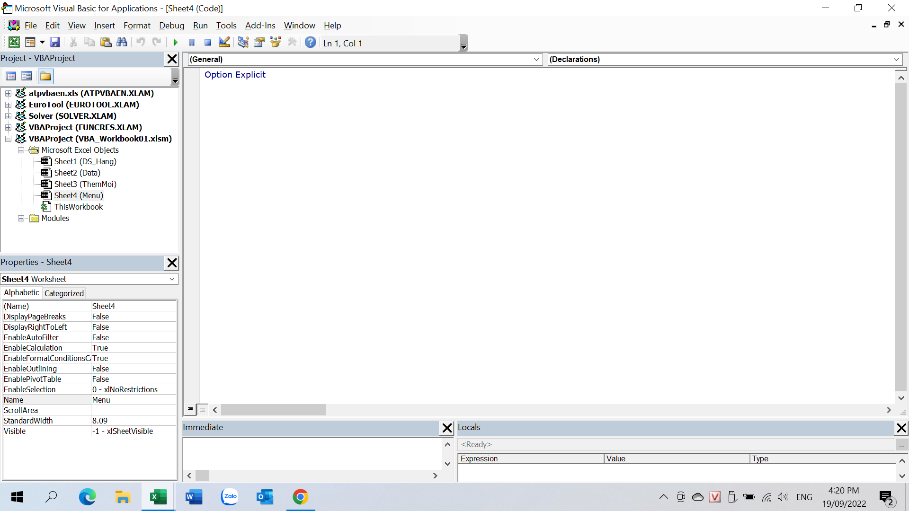Open Sheet4 Worksheet properties object dropdown

point(172,279)
